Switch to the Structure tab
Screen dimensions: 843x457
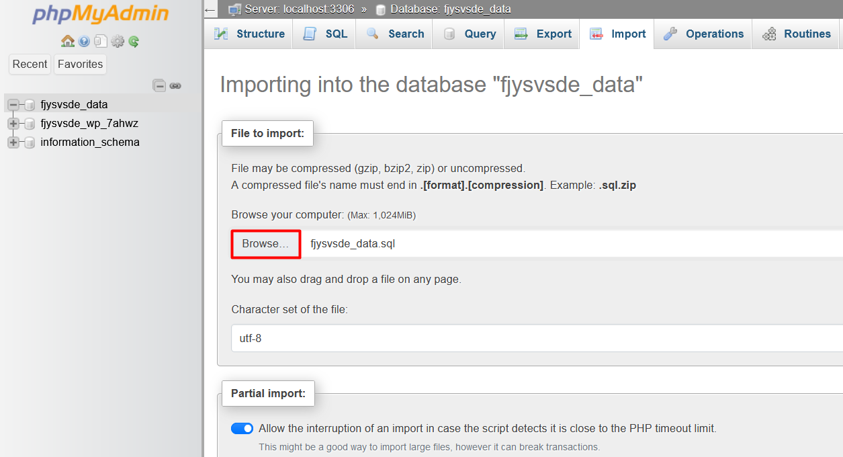[x=249, y=34]
